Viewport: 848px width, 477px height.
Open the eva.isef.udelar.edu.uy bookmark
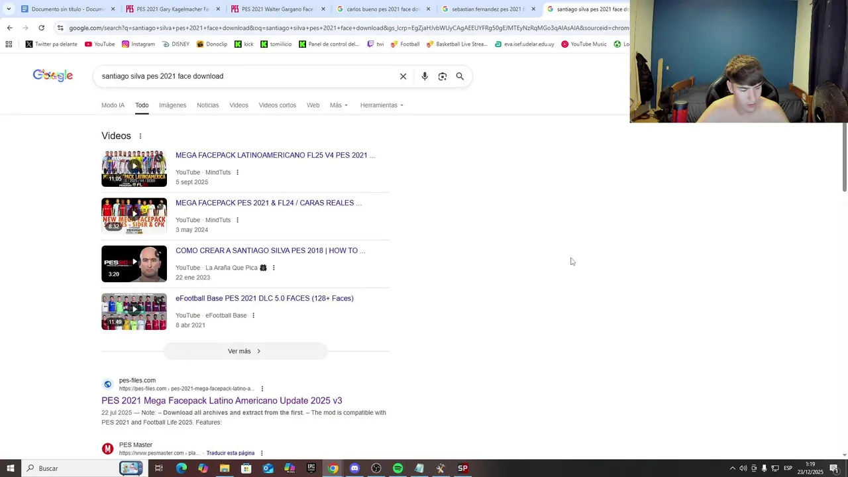524,44
